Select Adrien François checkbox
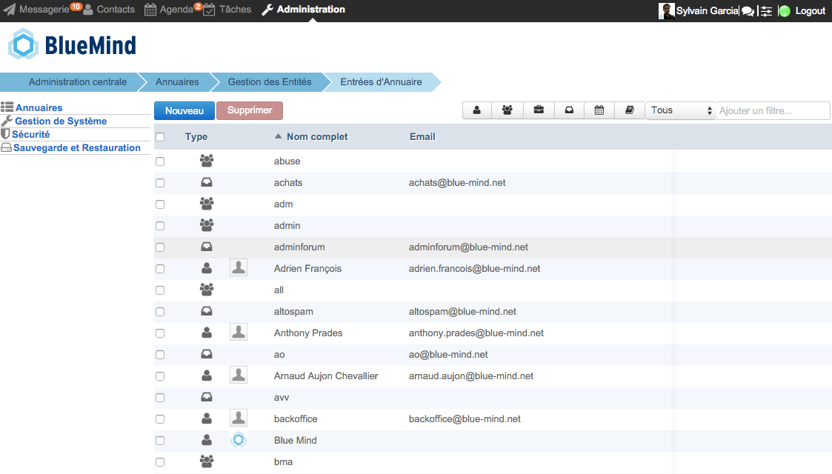Image resolution: width=832 pixels, height=474 pixels. pyautogui.click(x=160, y=269)
